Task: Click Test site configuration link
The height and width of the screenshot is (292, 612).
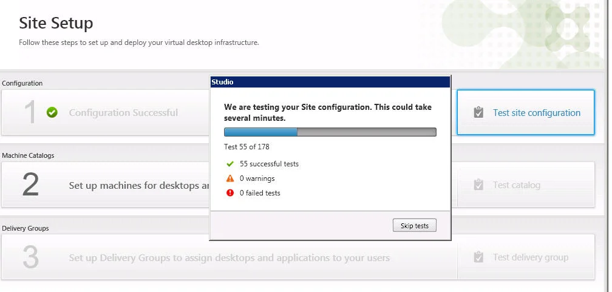Action: [536, 113]
